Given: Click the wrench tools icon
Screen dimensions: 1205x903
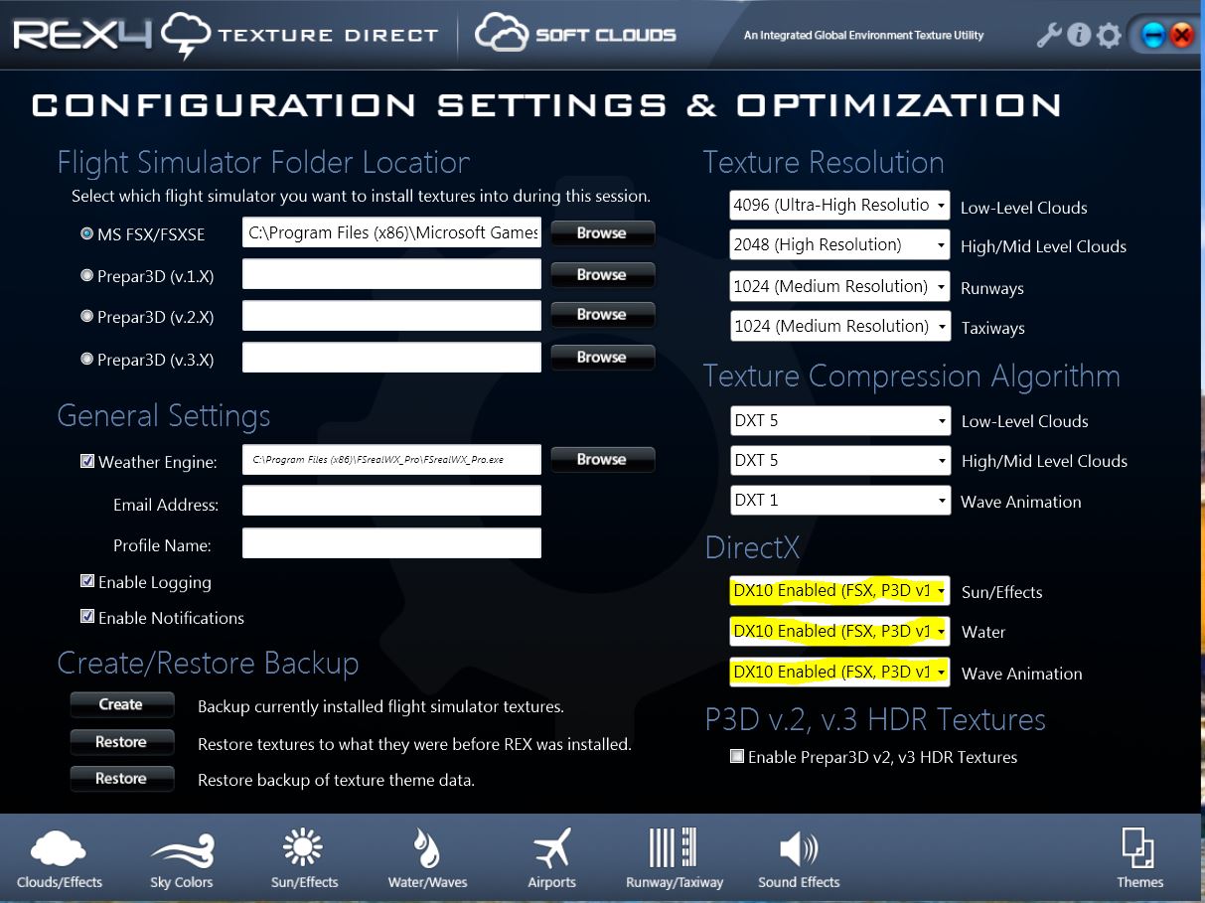Looking at the screenshot, I should 1049,36.
